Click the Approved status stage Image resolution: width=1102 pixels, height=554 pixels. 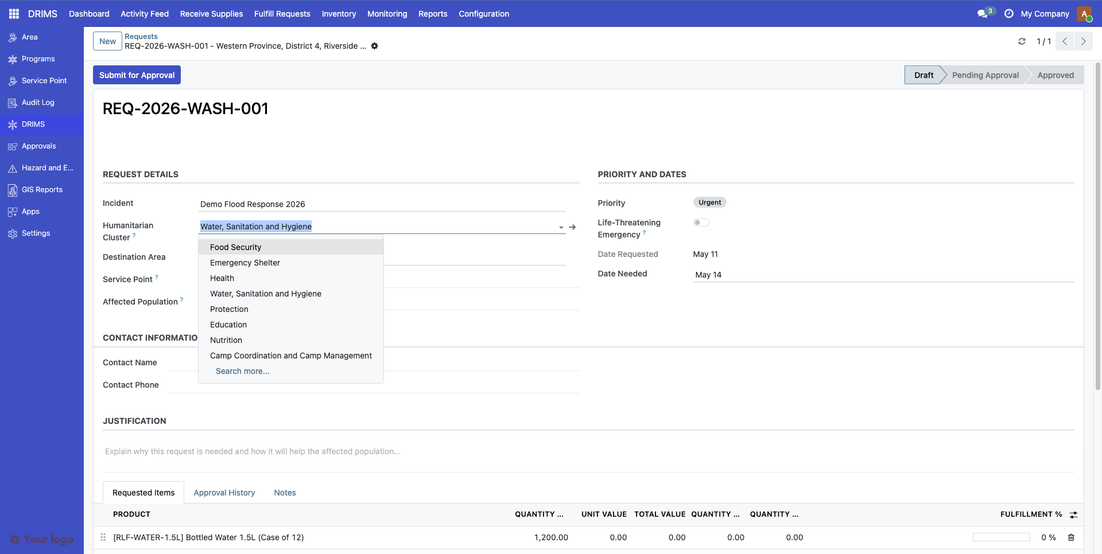click(1056, 75)
